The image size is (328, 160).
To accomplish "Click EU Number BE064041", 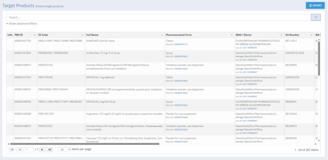I will (291, 102).
